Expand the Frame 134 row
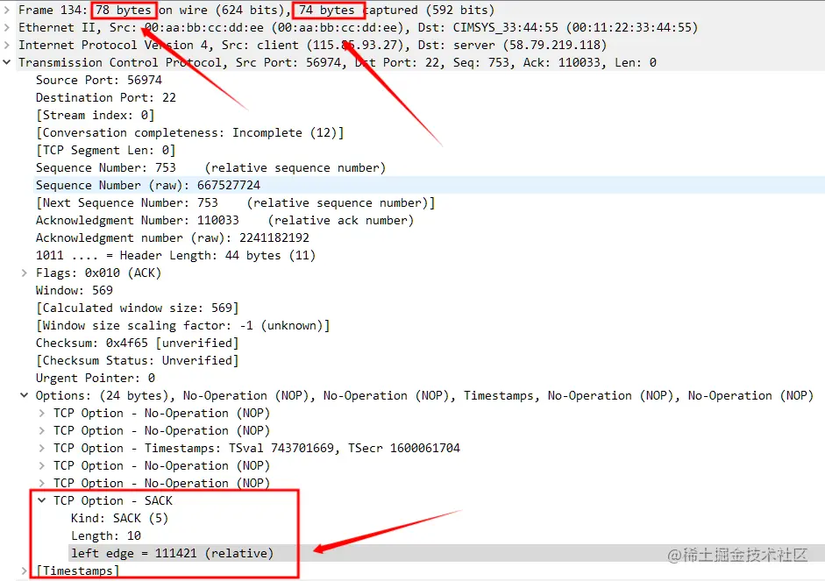Screen dimensions: 825x581 coord(6,10)
